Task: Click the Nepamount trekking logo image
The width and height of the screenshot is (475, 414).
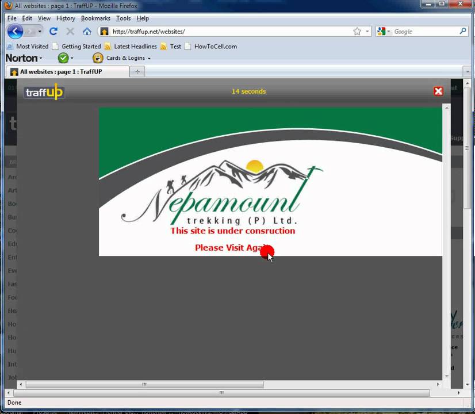Action: [222, 192]
